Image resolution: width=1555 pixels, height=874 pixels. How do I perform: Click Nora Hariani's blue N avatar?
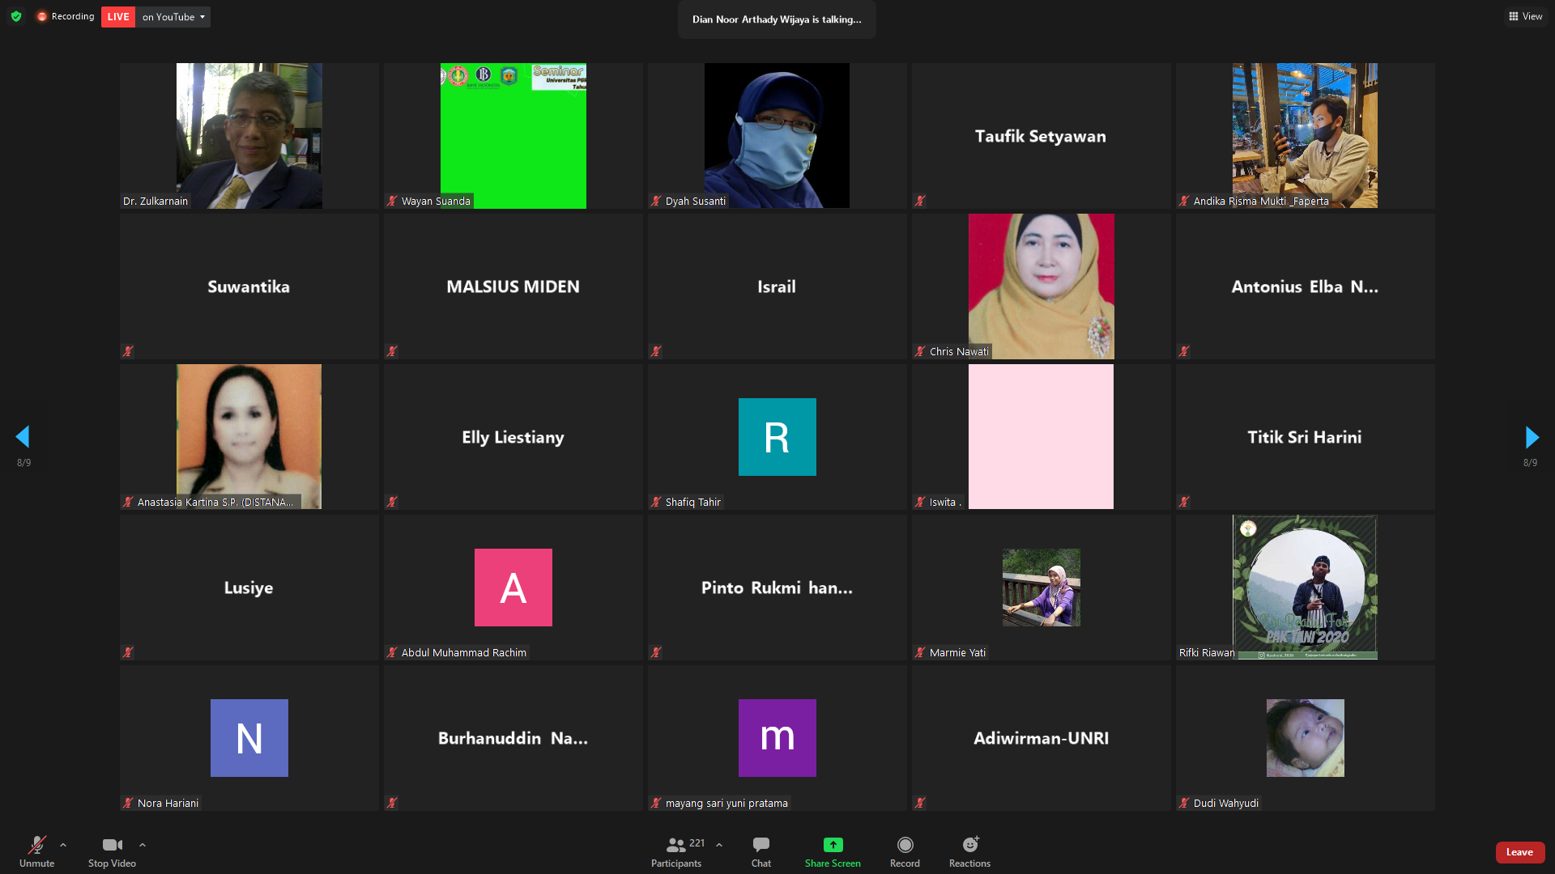click(249, 737)
